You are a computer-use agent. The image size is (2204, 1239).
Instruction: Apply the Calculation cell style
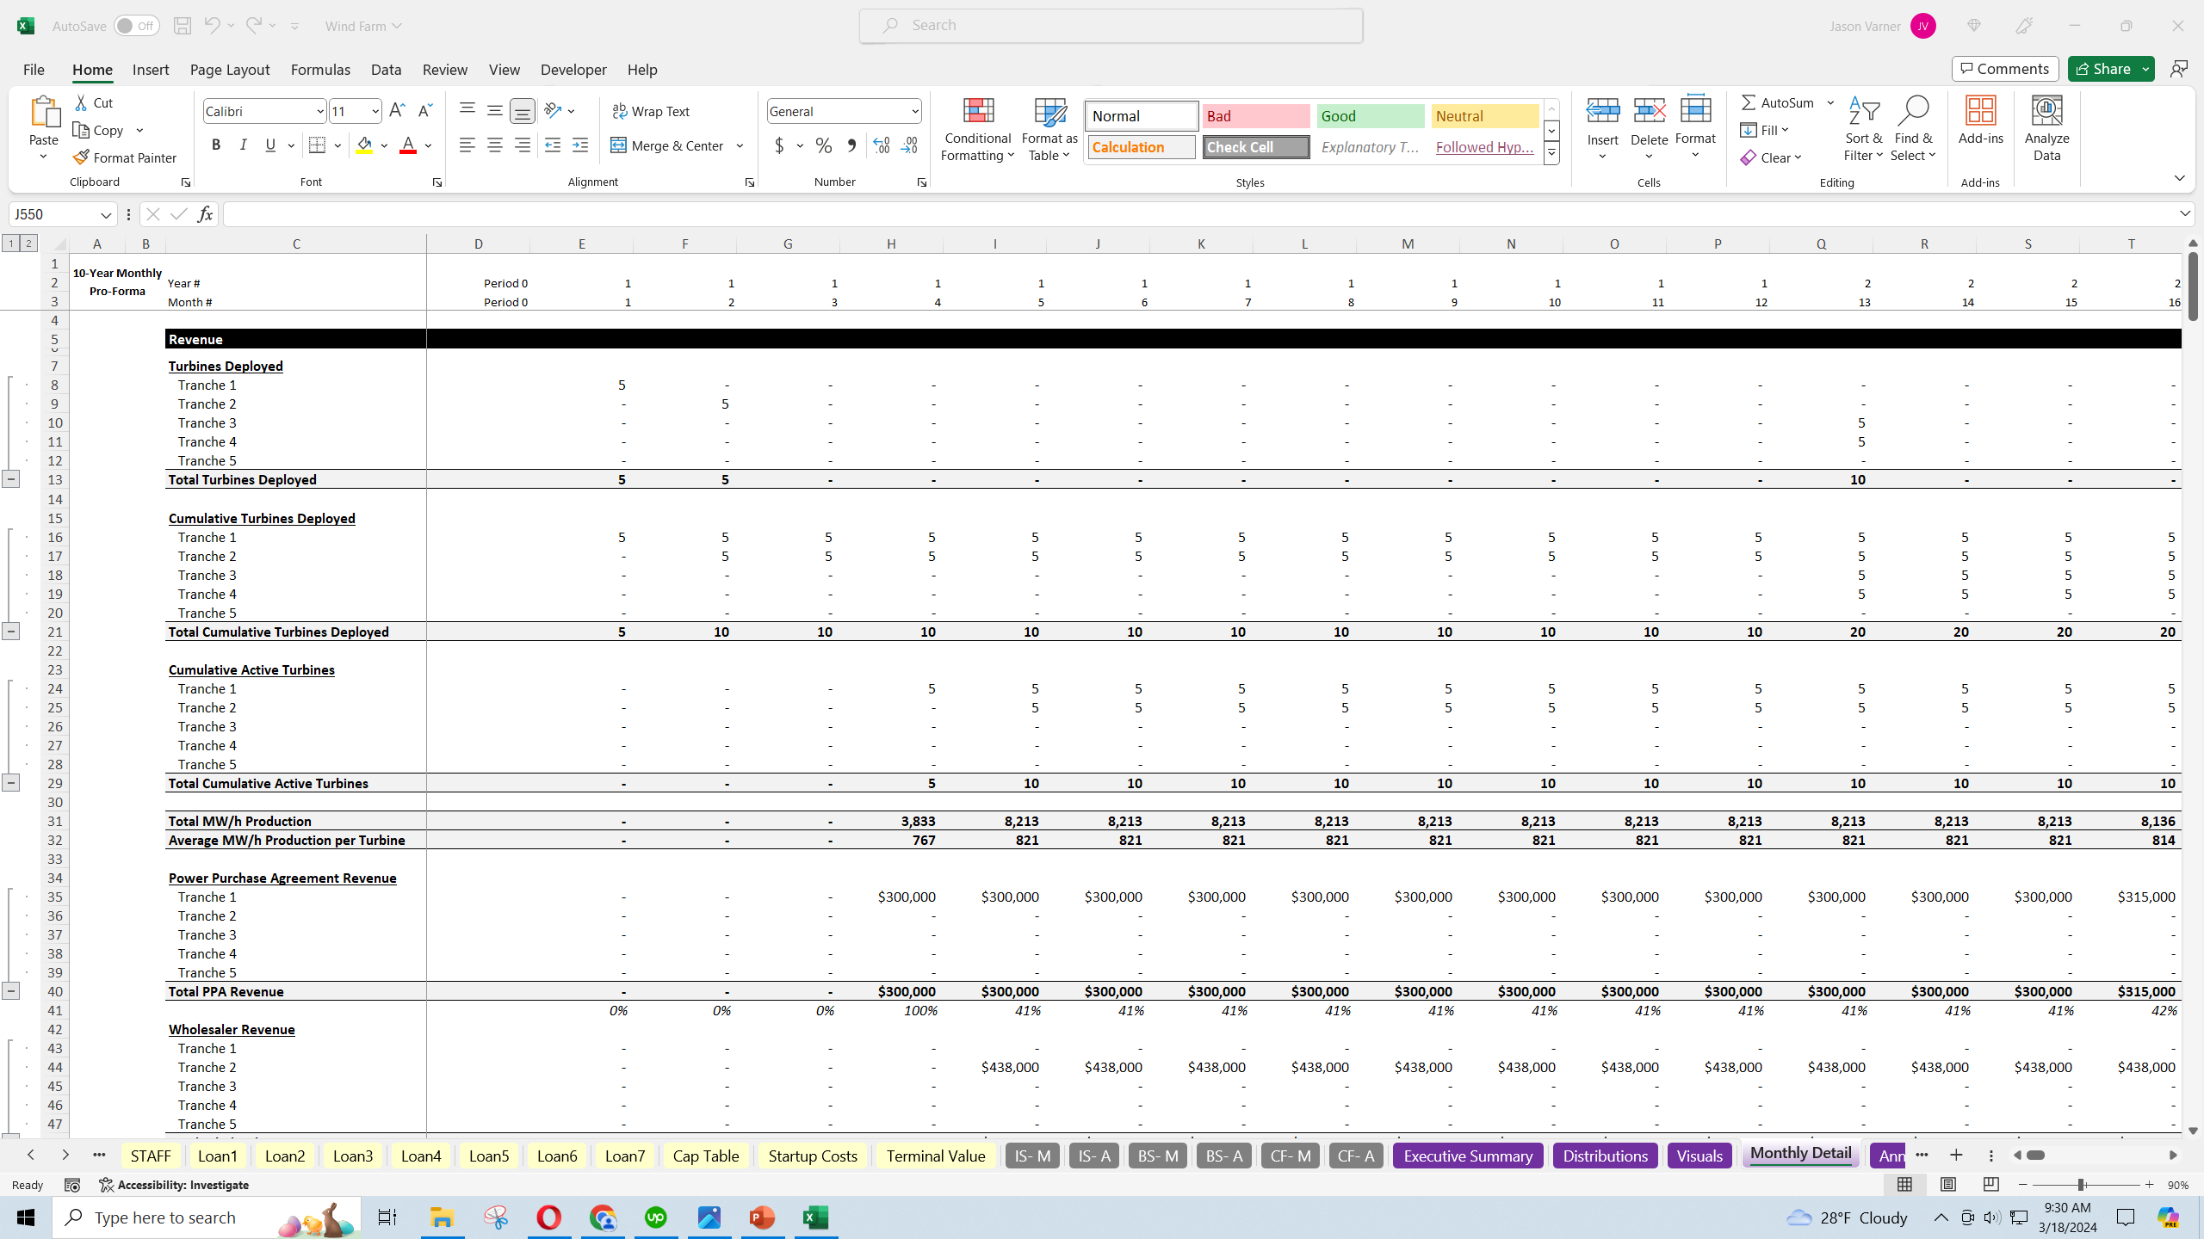[x=1142, y=147]
